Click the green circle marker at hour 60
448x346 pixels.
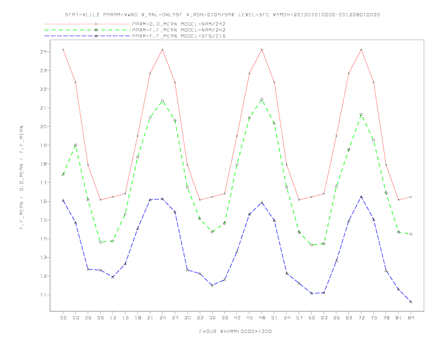[312, 245]
